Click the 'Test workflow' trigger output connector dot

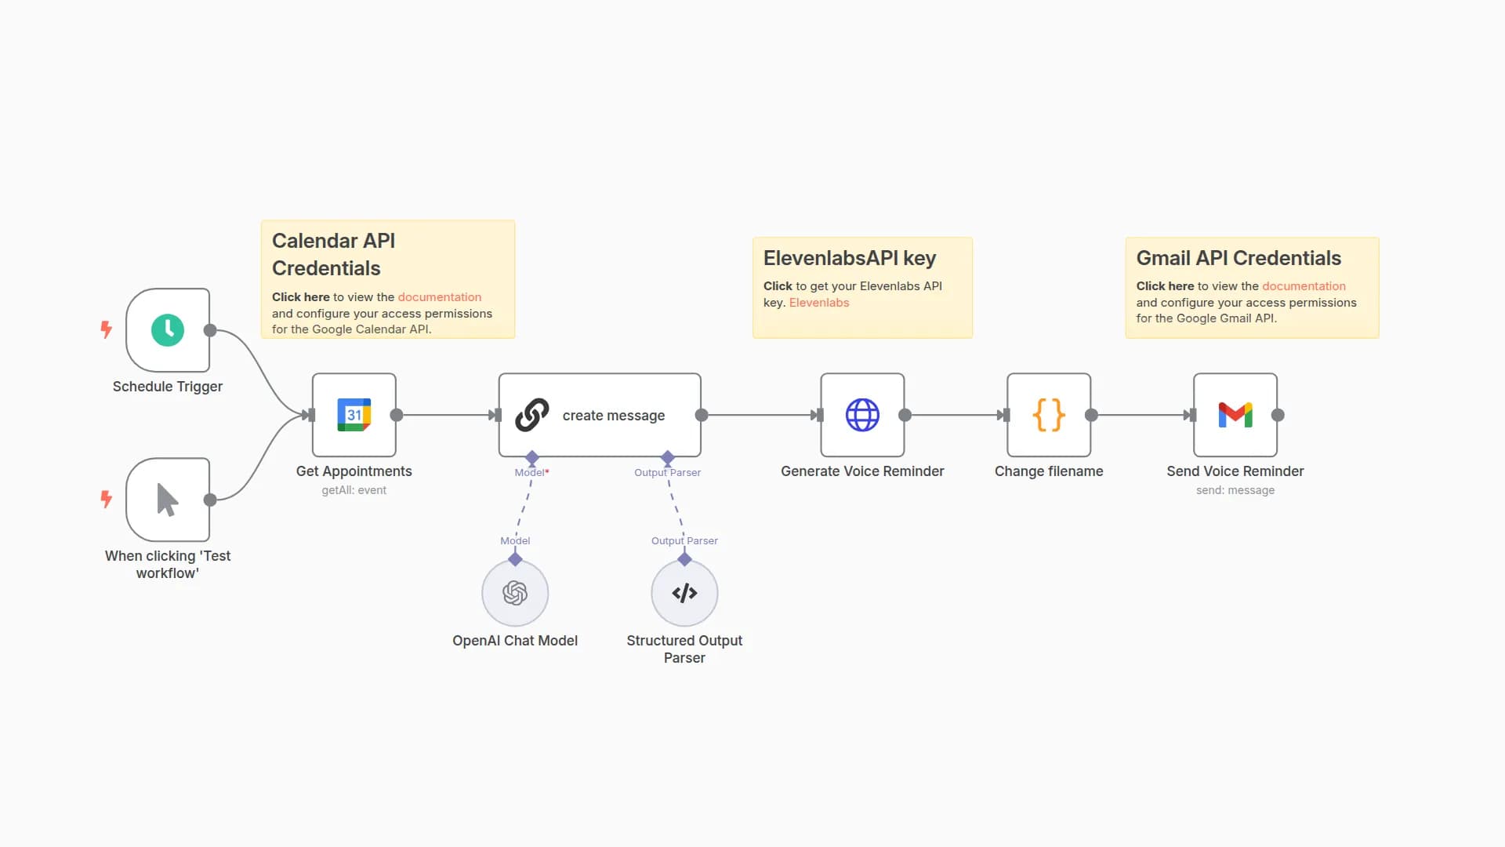(210, 500)
